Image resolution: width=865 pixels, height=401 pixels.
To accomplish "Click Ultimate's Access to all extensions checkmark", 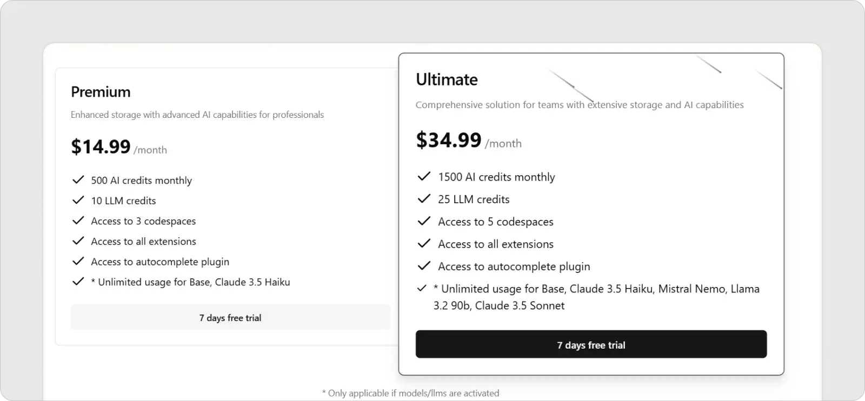I will [x=424, y=244].
